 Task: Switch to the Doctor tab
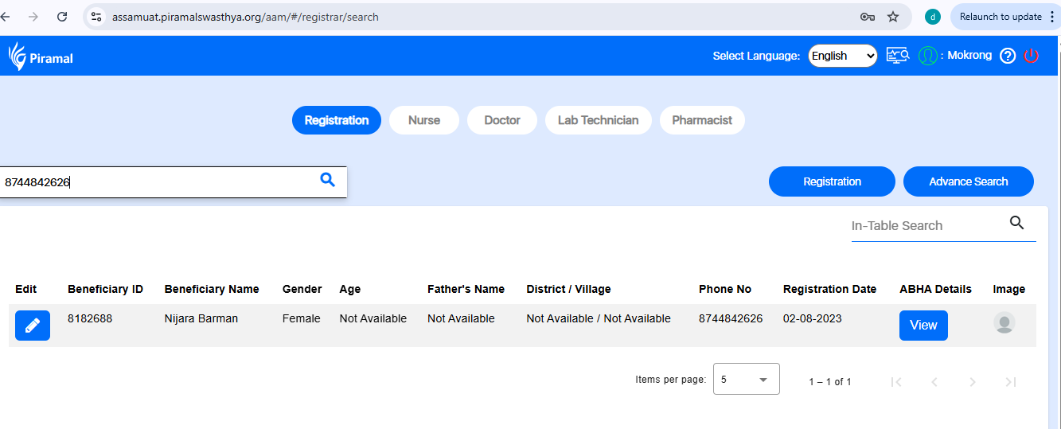502,120
